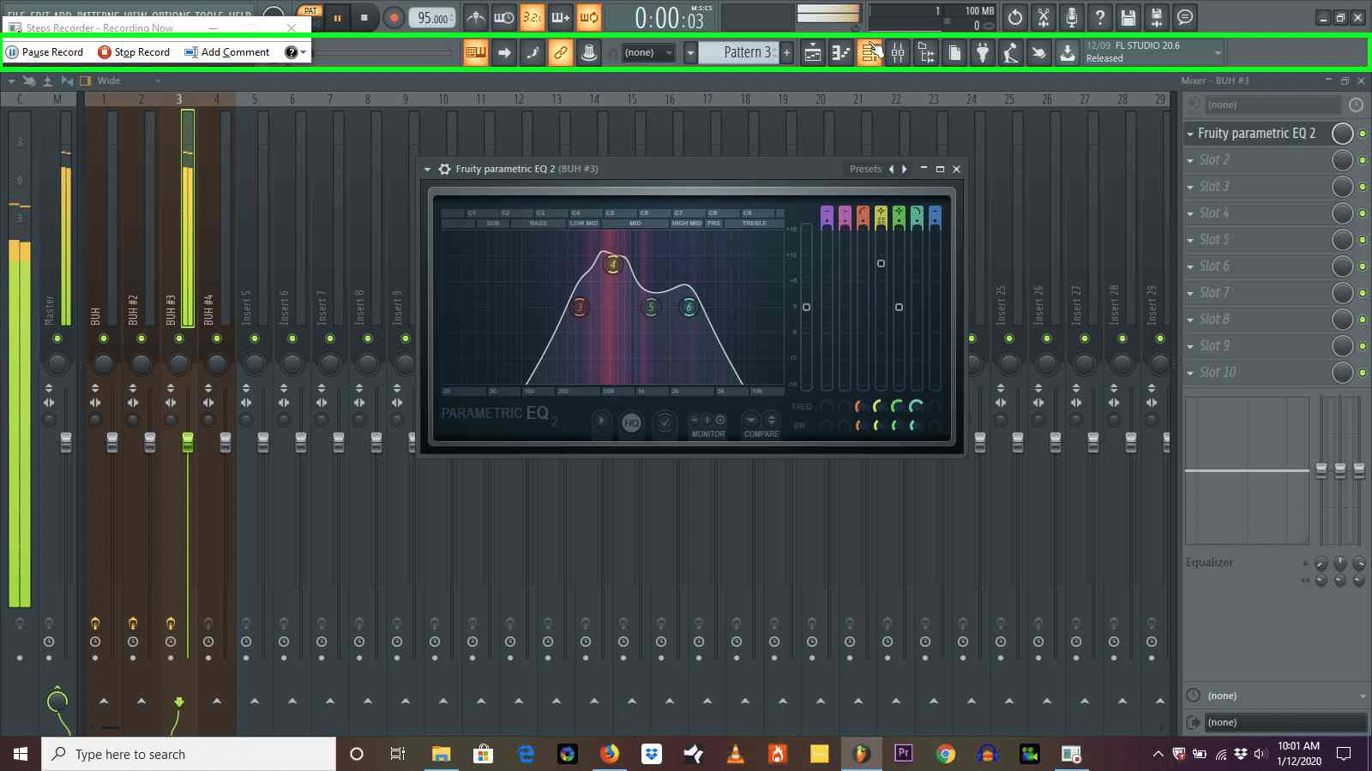The width and height of the screenshot is (1372, 771).
Task: Open the mixer output (none) dropdown at bottom
Action: pos(1285,722)
